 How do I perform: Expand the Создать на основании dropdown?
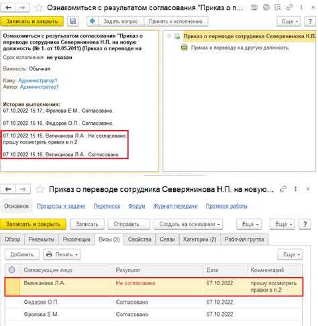(x=188, y=224)
